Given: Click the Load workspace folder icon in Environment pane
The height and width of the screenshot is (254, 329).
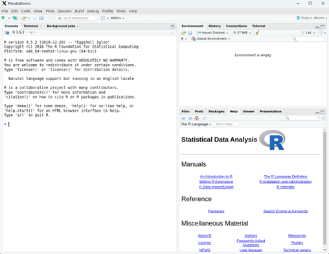Looking at the screenshot, I should tap(183, 33).
